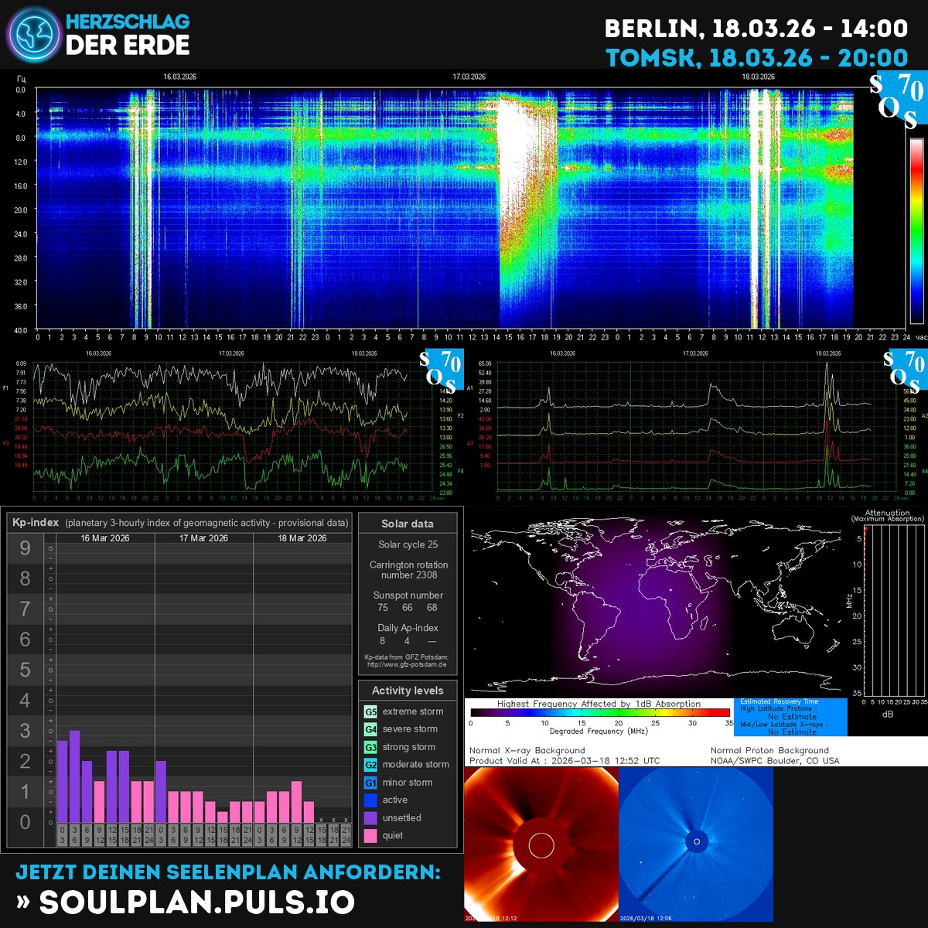The width and height of the screenshot is (928, 928).
Task: Expand the Activity levels panel header
Action: [x=408, y=691]
